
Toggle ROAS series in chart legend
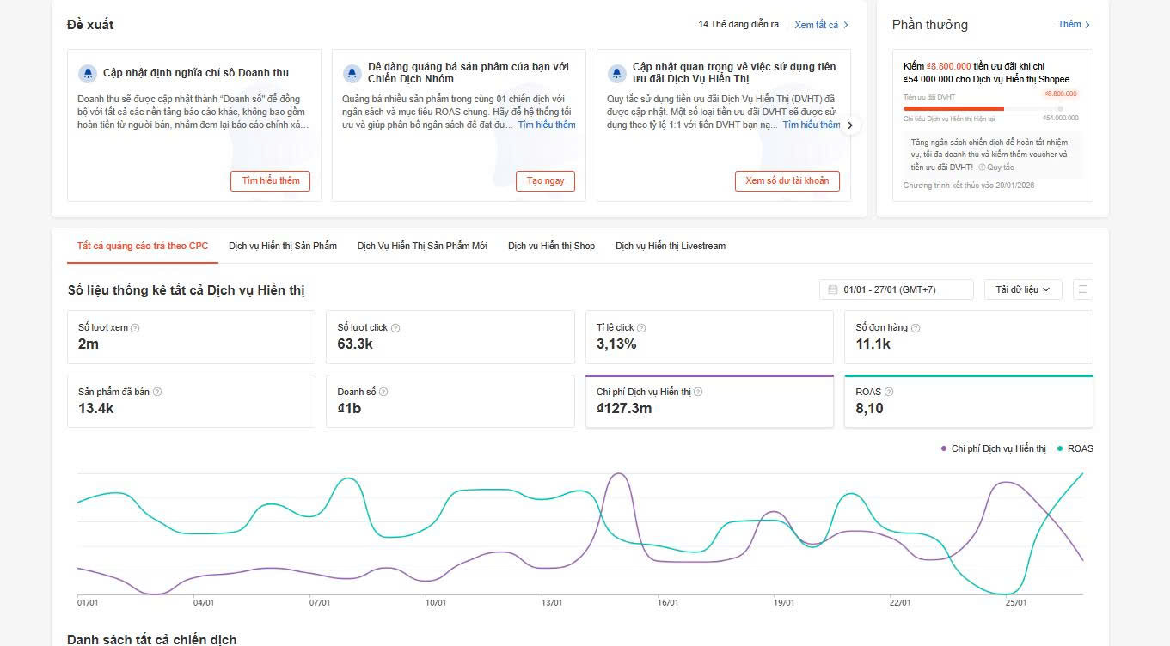[1075, 448]
